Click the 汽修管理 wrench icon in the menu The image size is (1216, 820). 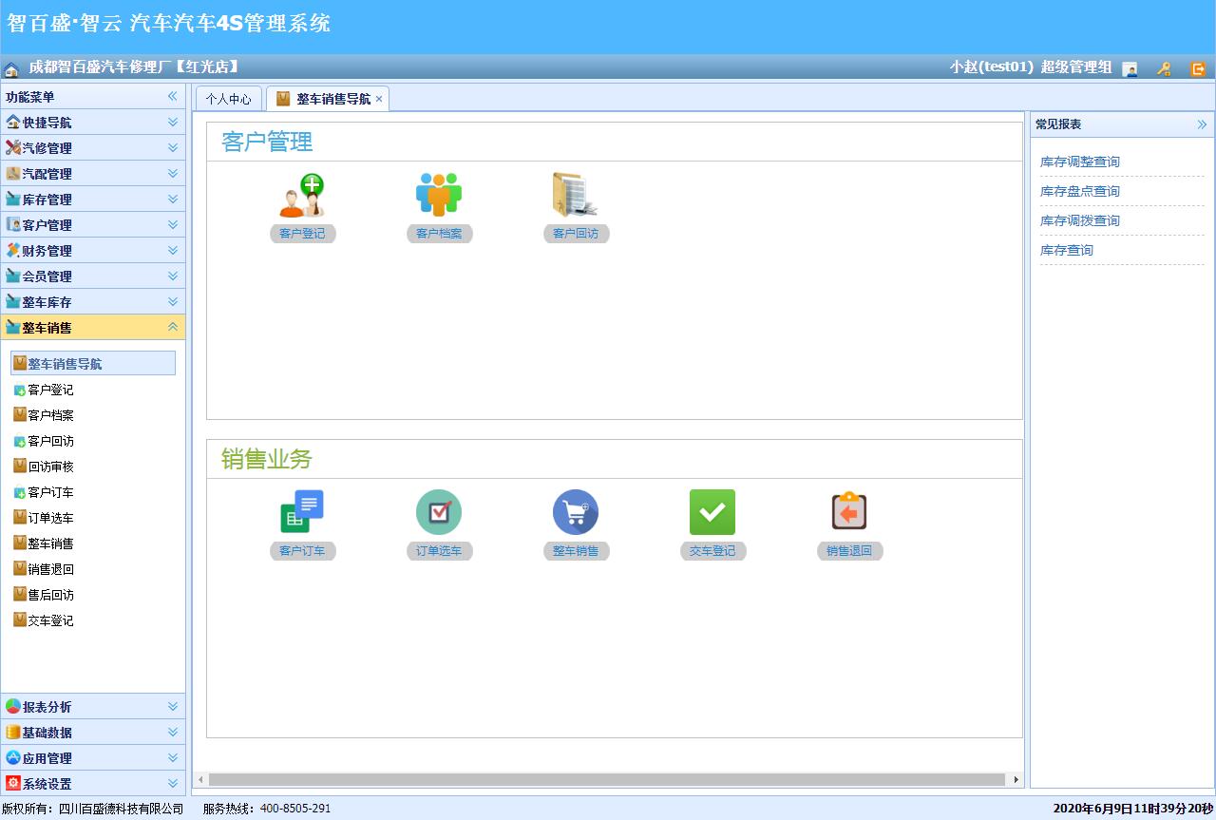(x=13, y=147)
